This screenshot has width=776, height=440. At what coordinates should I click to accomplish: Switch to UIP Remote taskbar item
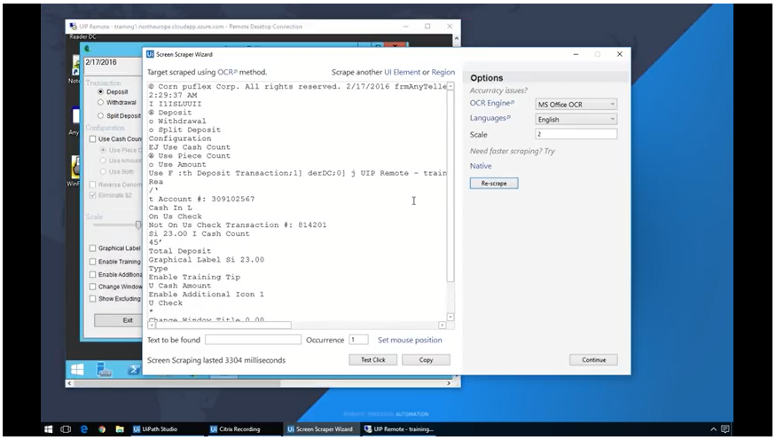pos(398,429)
